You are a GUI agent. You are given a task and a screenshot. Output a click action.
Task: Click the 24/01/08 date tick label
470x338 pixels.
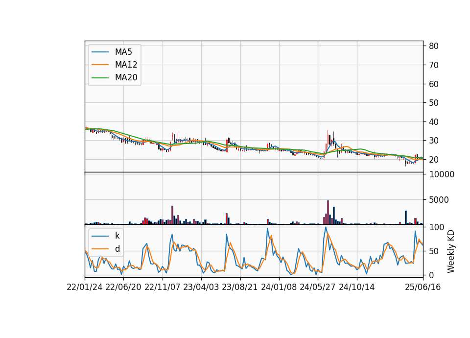tap(279, 287)
